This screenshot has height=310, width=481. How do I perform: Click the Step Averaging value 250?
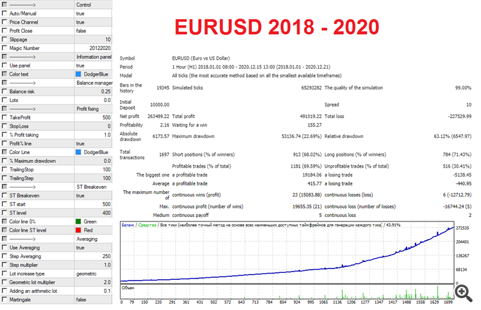click(106, 256)
